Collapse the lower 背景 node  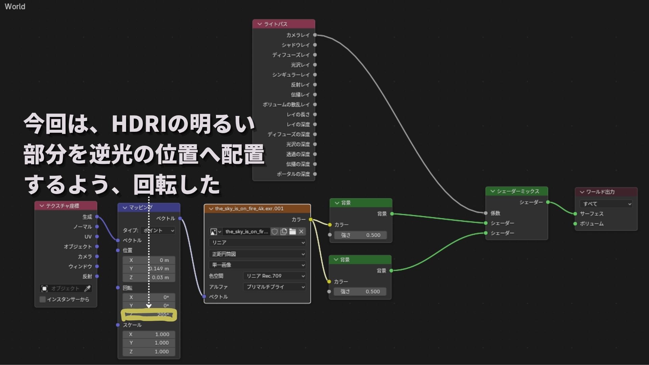pyautogui.click(x=336, y=260)
